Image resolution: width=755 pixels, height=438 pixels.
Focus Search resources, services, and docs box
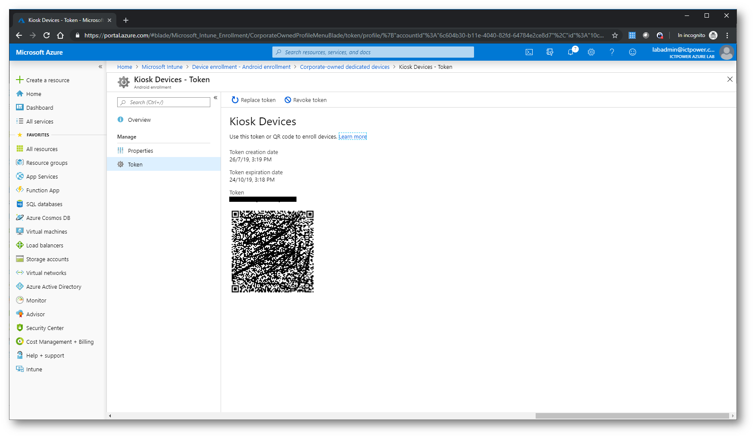coord(373,52)
